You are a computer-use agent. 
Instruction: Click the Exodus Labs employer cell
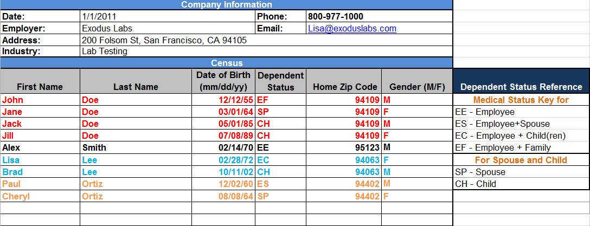click(167, 29)
